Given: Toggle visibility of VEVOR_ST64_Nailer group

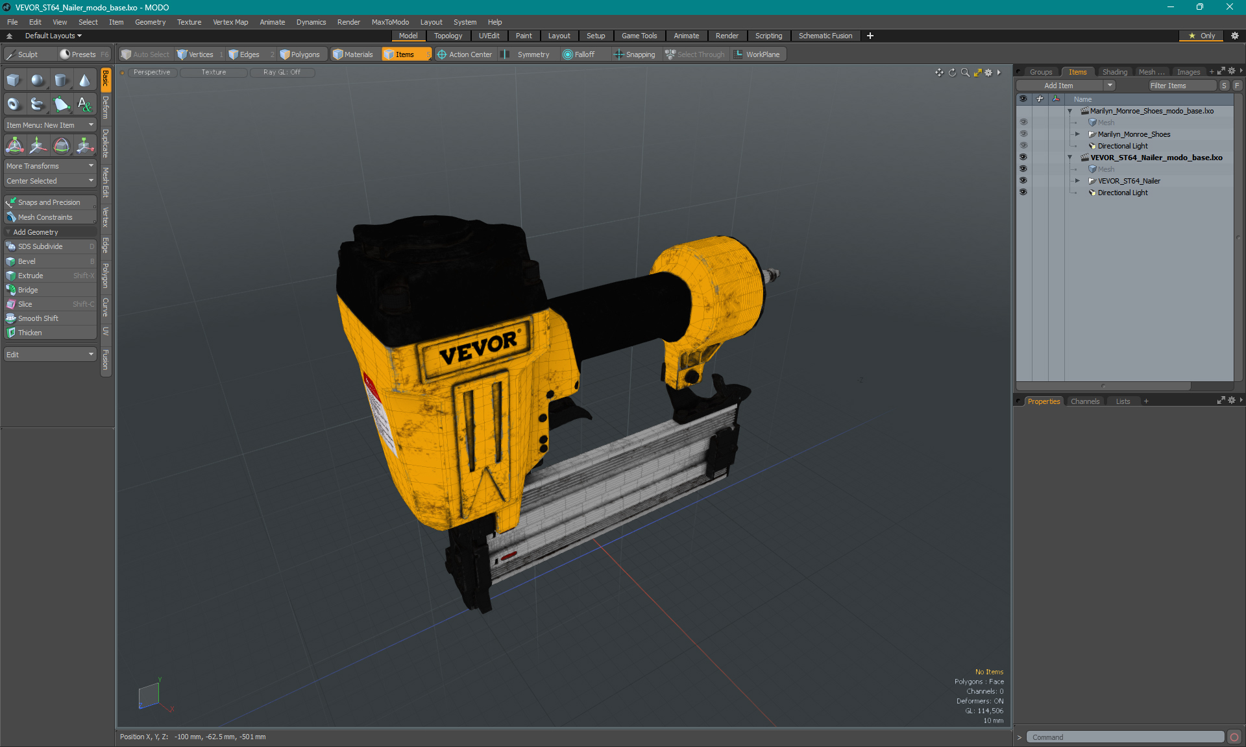Looking at the screenshot, I should point(1023,181).
